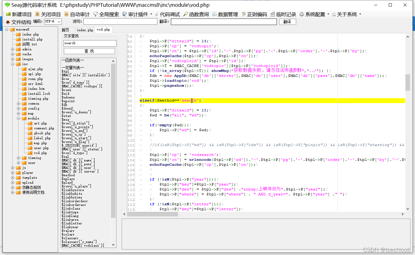Open 函数查询 tool
The height and width of the screenshot is (255, 415).
pyautogui.click(x=196, y=14)
